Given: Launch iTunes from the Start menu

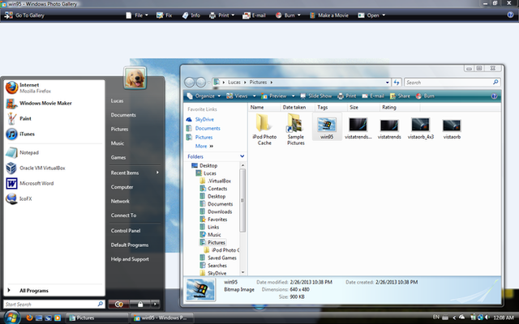Looking at the screenshot, I should (x=54, y=134).
